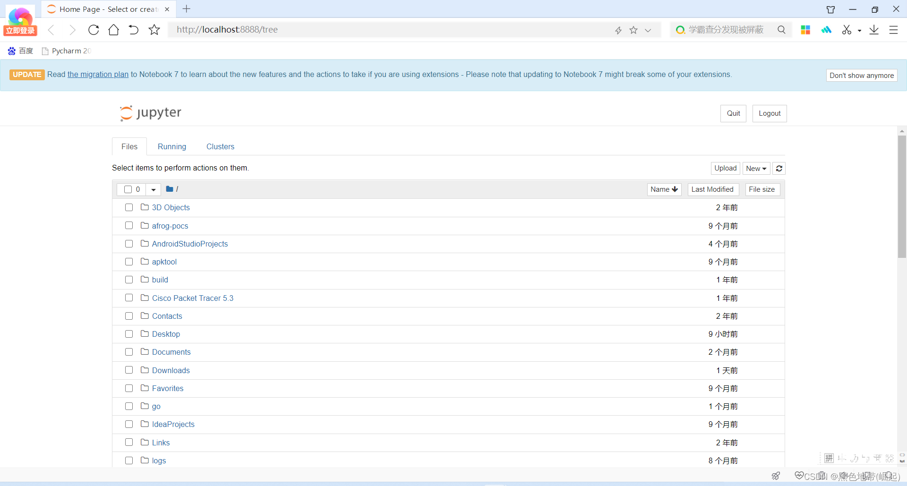Click the favorite star inside address bar
907x486 pixels.
click(x=633, y=30)
